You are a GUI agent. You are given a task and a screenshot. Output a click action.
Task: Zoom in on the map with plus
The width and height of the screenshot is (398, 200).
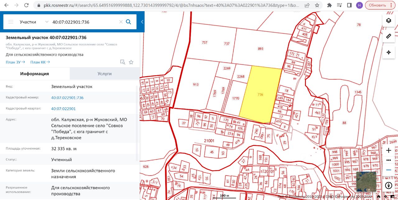[388, 151]
